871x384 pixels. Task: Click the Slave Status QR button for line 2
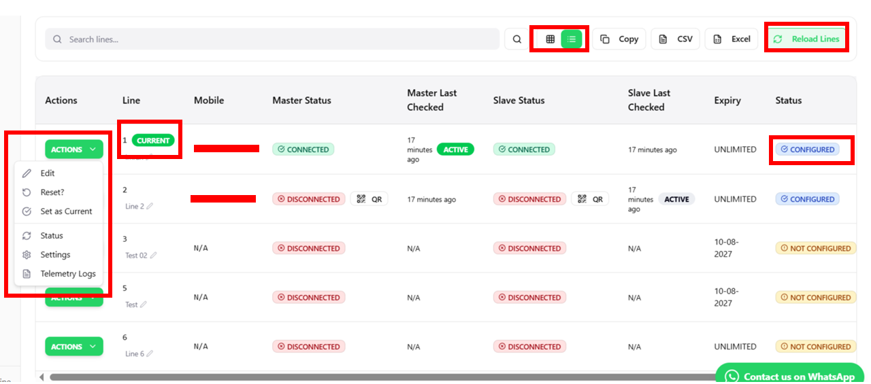coord(590,199)
